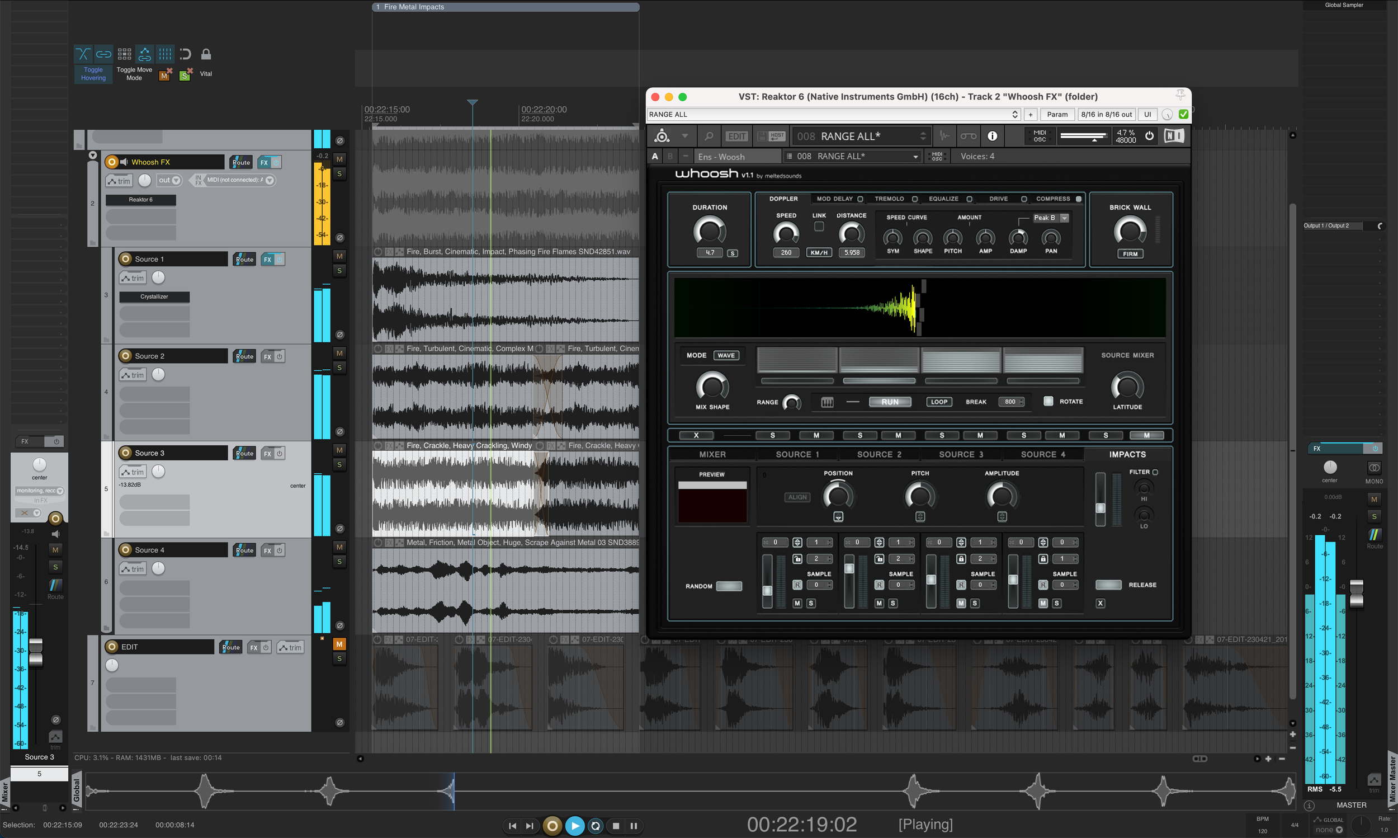Go to project start transport button
This screenshot has width=1398, height=838.
pos(512,826)
